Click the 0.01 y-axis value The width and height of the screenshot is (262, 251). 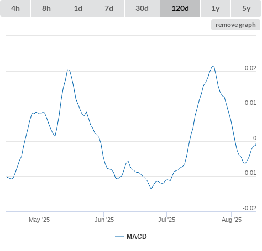click(250, 103)
